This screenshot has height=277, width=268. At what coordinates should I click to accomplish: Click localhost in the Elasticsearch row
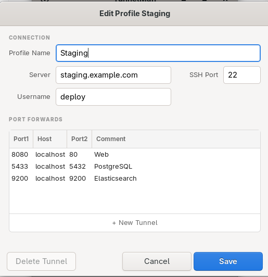click(x=50, y=179)
